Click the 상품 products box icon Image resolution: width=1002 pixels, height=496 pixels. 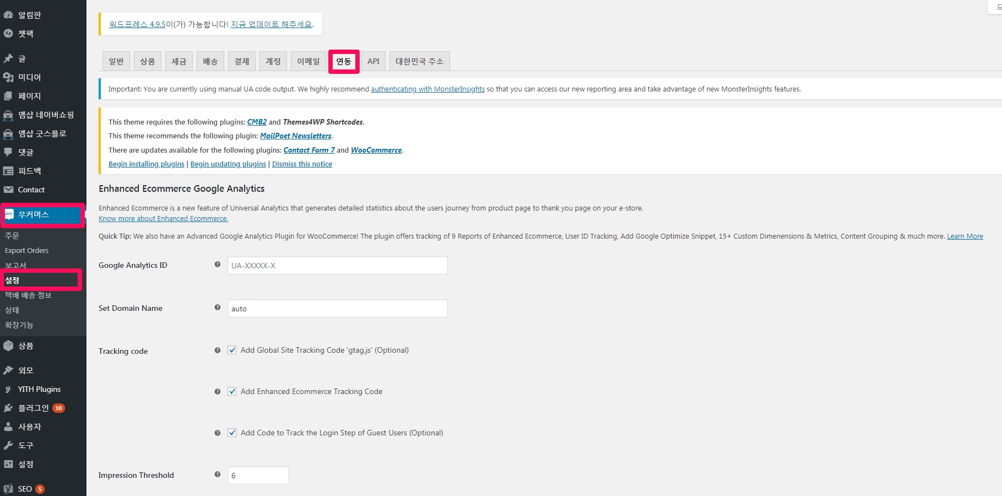(8, 346)
